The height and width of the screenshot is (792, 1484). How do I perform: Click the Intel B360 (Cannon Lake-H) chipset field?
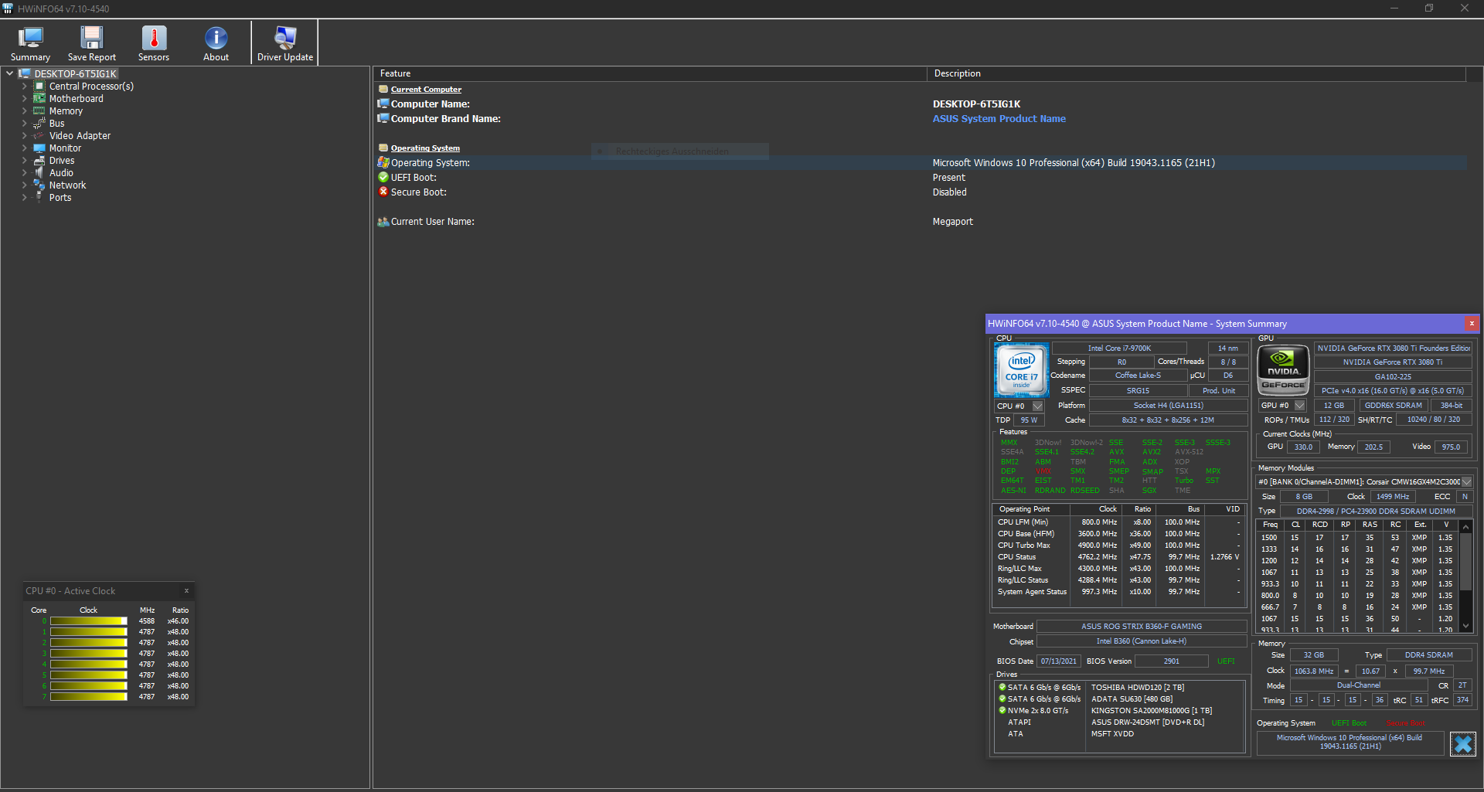[x=1141, y=641]
